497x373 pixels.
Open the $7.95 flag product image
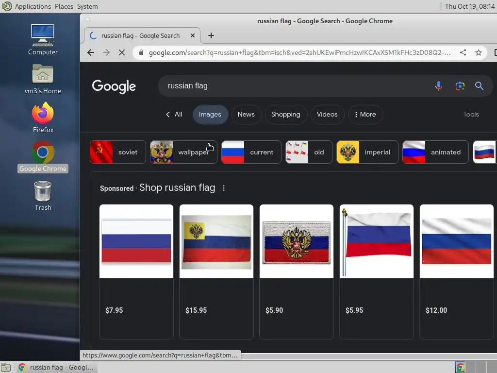(136, 241)
